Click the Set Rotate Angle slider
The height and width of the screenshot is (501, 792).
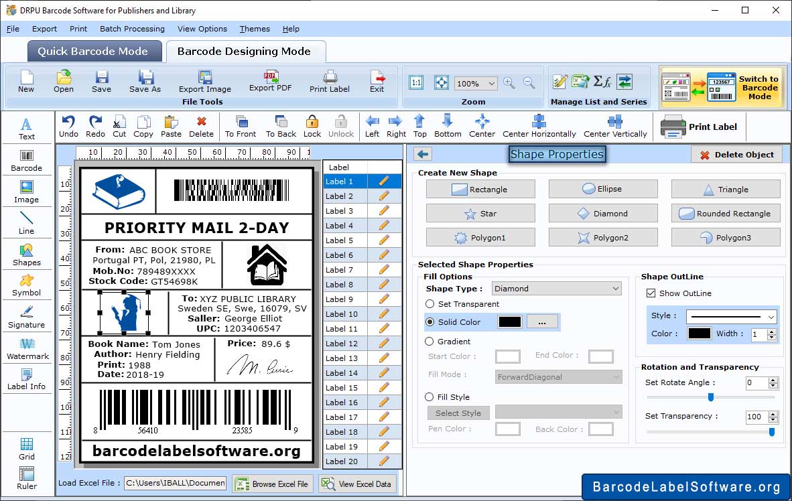pyautogui.click(x=710, y=397)
